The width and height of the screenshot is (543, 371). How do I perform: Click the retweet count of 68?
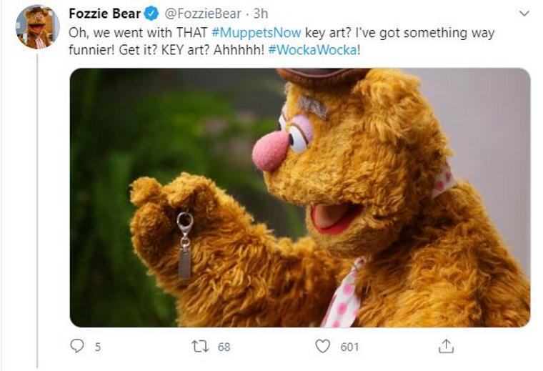[224, 347]
